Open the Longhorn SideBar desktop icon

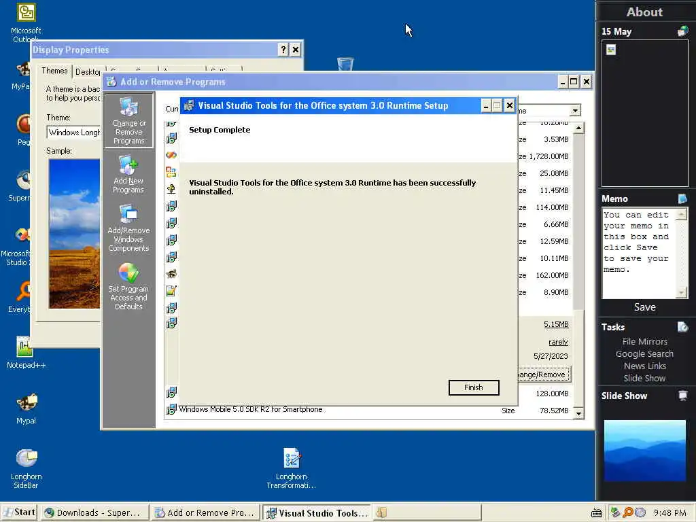(26, 468)
